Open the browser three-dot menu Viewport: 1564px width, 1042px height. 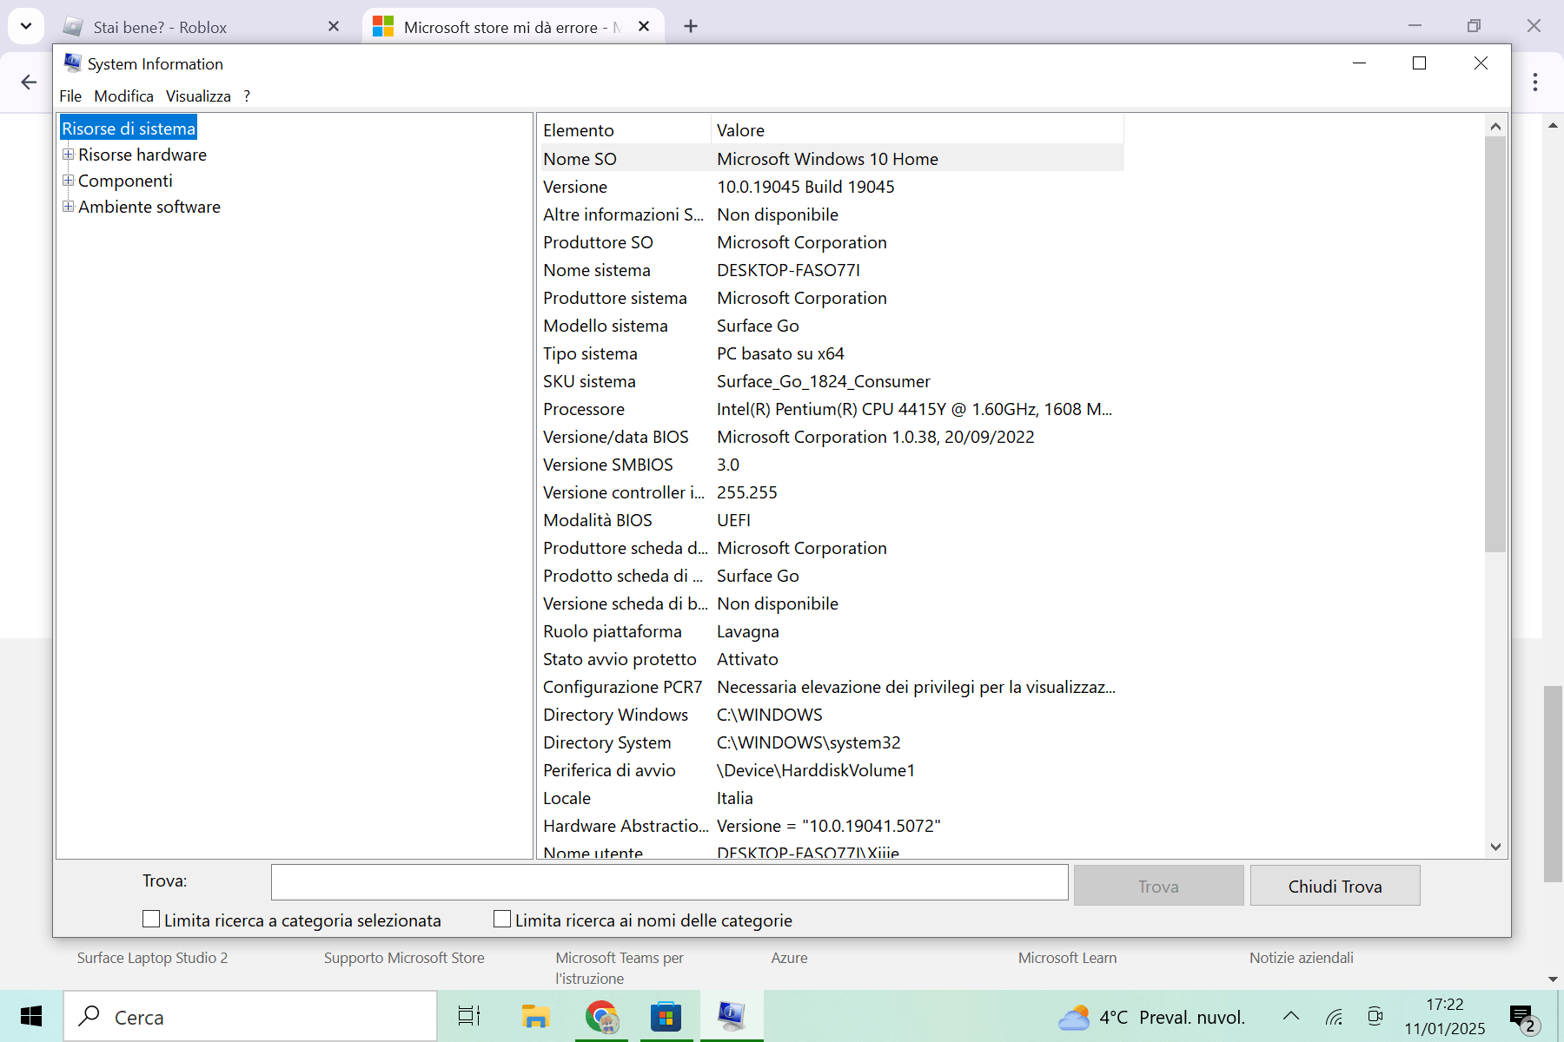pos(1535,82)
